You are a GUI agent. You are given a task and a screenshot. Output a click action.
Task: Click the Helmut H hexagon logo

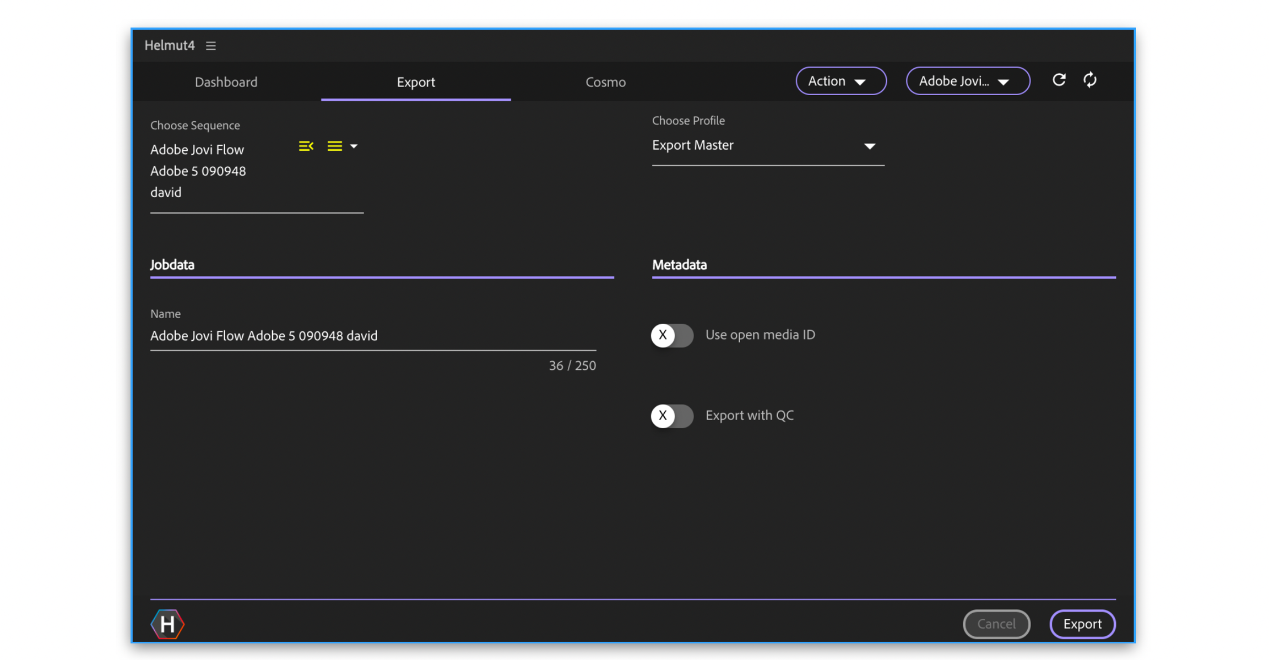(167, 624)
